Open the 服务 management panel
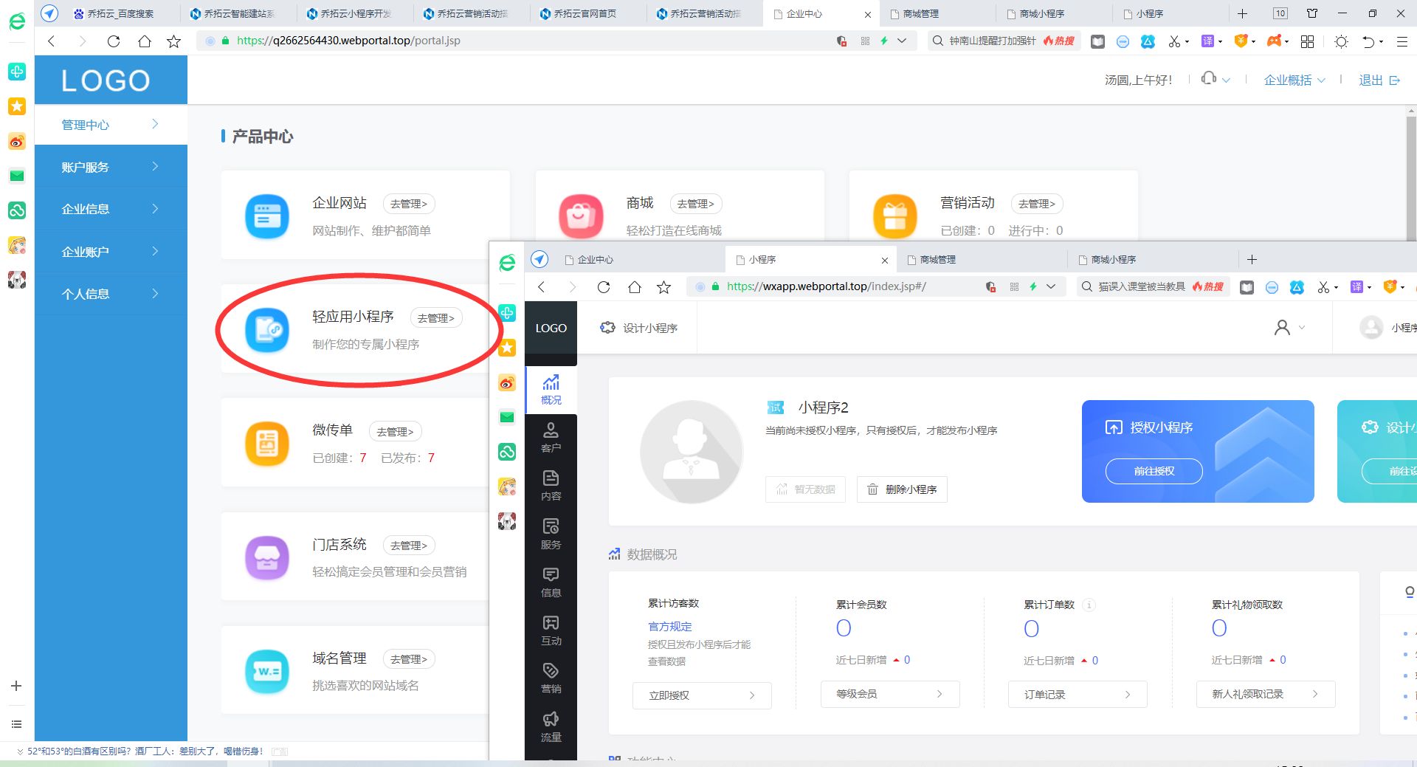1417x767 pixels. point(551,534)
